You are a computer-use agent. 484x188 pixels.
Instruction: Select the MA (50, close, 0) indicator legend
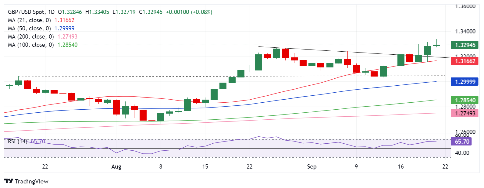(29, 29)
